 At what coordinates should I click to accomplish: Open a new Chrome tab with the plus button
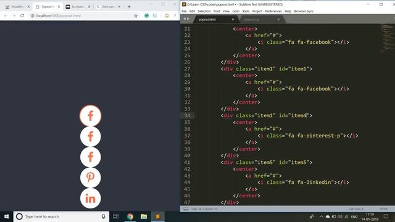[129, 7]
